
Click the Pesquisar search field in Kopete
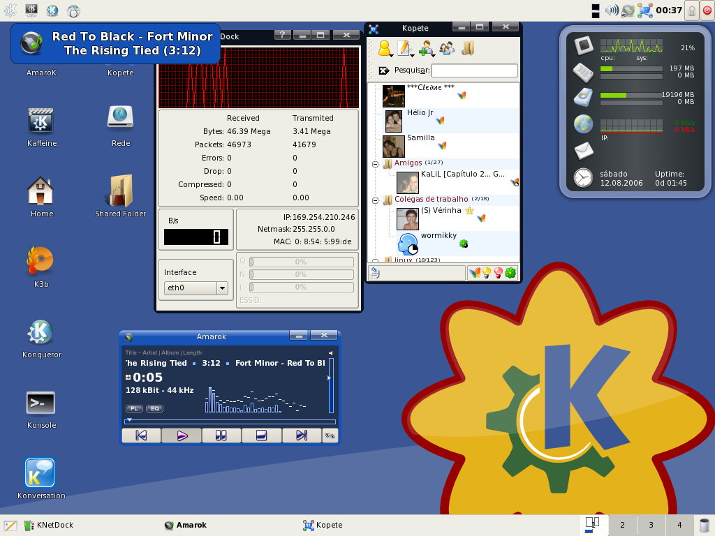pos(474,70)
